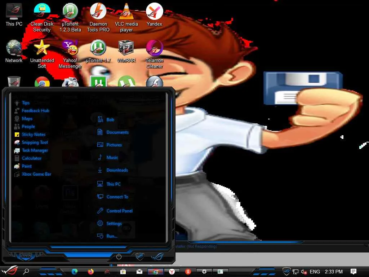Focus the Not Responding installer window title
This screenshot has height=277, width=369.
coord(196,246)
